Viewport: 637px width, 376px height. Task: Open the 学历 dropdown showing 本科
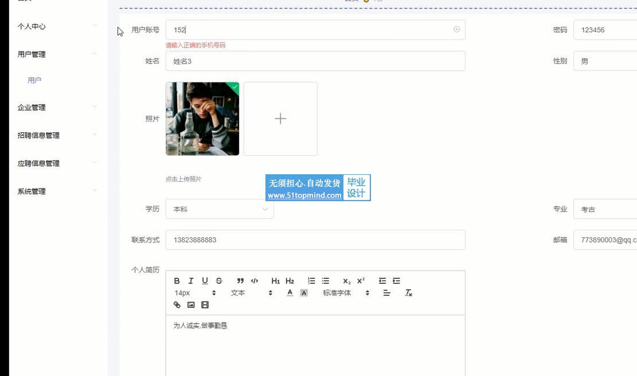pyautogui.click(x=220, y=209)
